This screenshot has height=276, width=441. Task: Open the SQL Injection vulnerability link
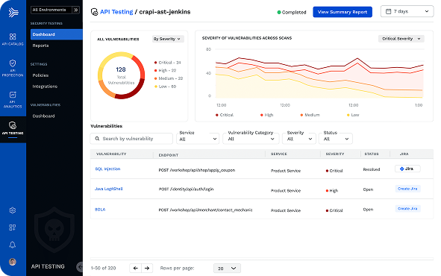point(107,169)
